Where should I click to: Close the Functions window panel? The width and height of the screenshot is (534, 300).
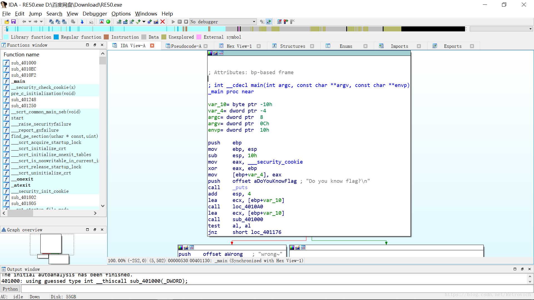tap(102, 45)
